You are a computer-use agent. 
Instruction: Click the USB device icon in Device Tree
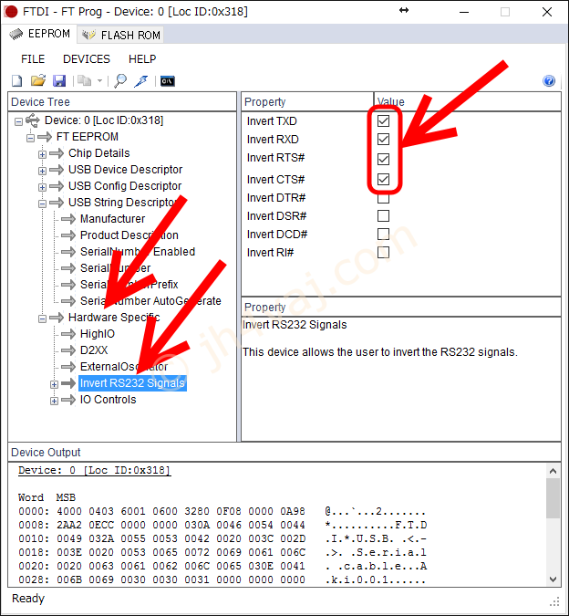click(x=33, y=120)
